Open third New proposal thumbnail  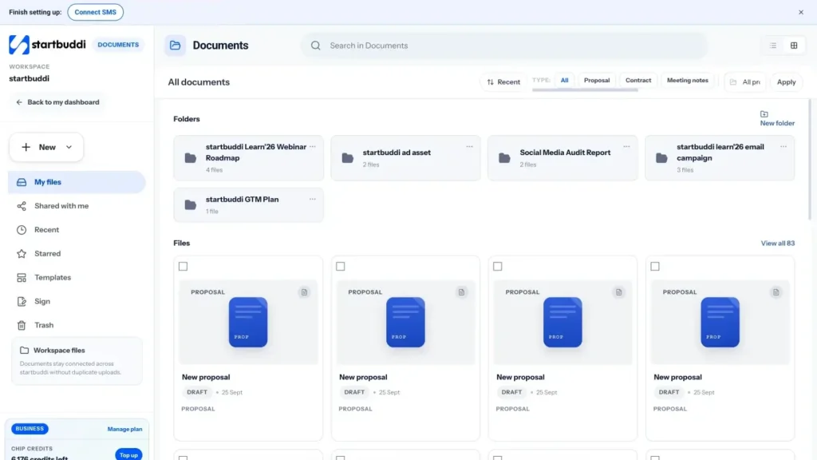coord(562,323)
